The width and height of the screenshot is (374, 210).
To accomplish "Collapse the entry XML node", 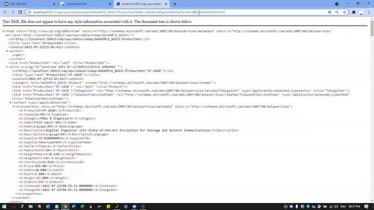I will pyautogui.click(x=7, y=67).
